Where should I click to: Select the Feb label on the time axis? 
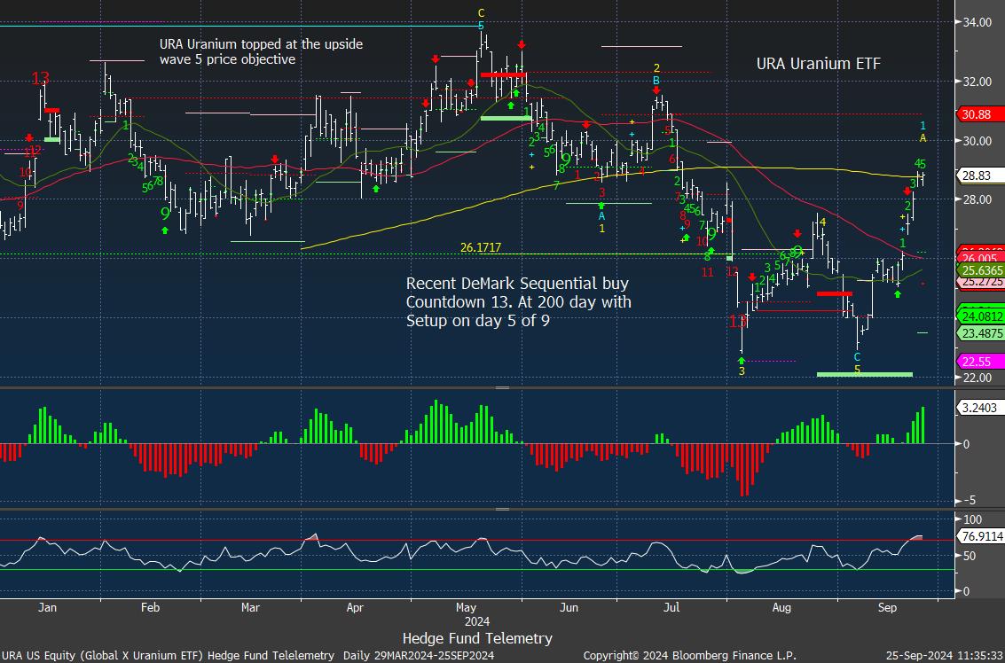pyautogui.click(x=149, y=607)
